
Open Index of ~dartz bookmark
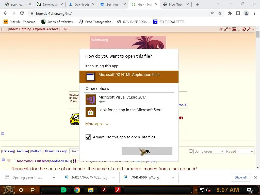pos(58,22)
